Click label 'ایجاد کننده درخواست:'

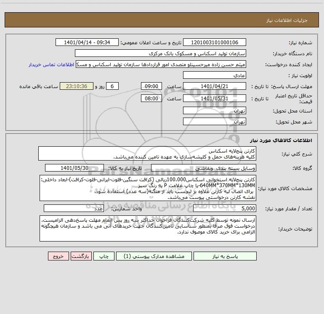[x=289, y=65]
